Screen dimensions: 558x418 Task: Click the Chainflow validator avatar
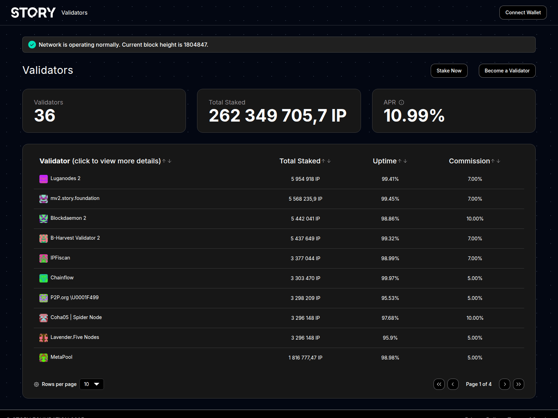click(44, 278)
